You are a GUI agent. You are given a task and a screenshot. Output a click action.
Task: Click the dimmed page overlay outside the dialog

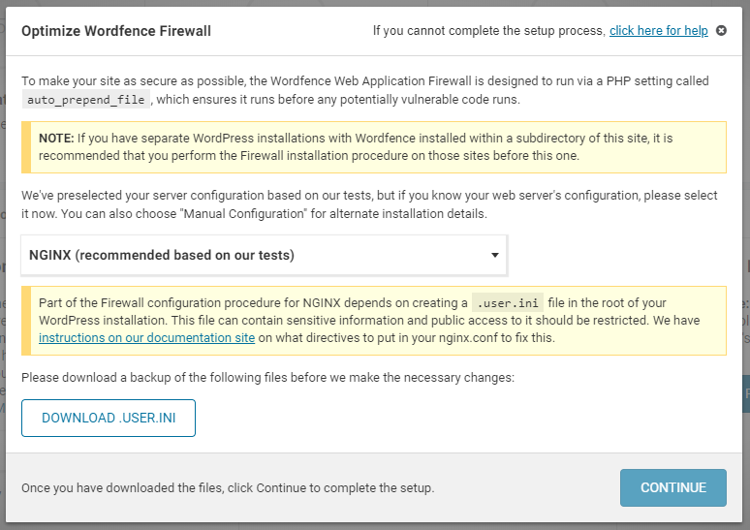pyautogui.click(x=375, y=526)
